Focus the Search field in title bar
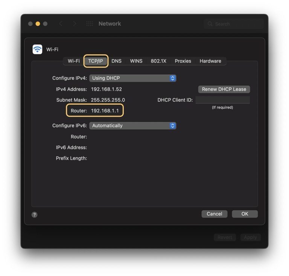289x276 pixels. (x=234, y=24)
